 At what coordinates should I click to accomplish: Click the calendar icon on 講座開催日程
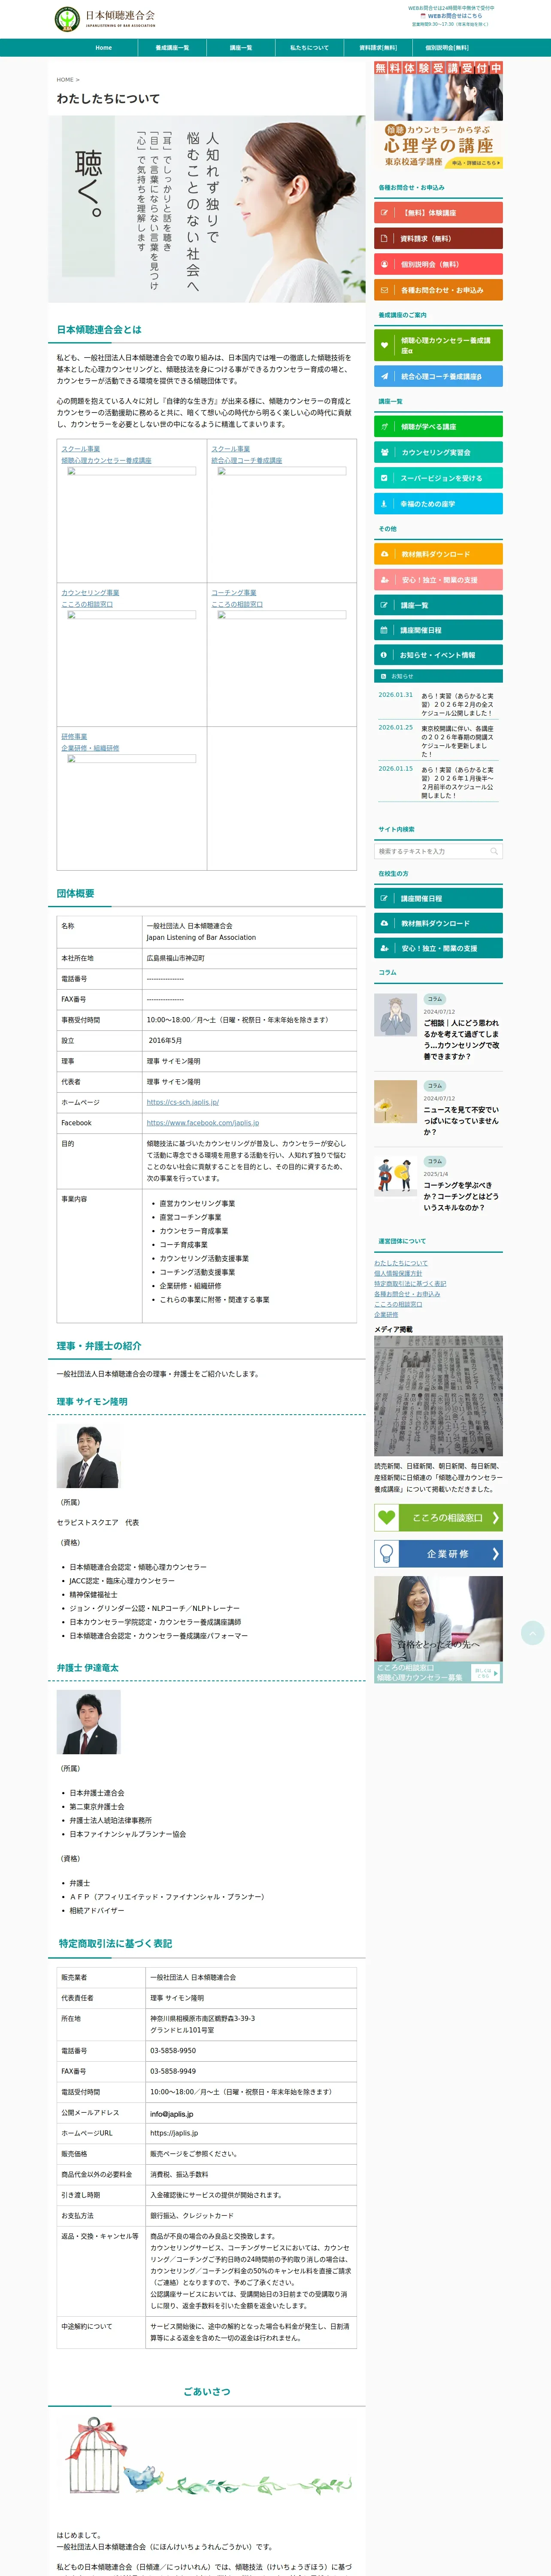[384, 630]
